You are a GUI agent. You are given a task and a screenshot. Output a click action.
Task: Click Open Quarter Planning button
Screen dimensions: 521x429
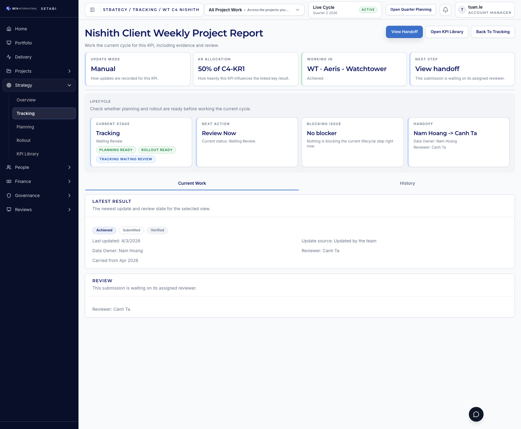[x=411, y=9]
